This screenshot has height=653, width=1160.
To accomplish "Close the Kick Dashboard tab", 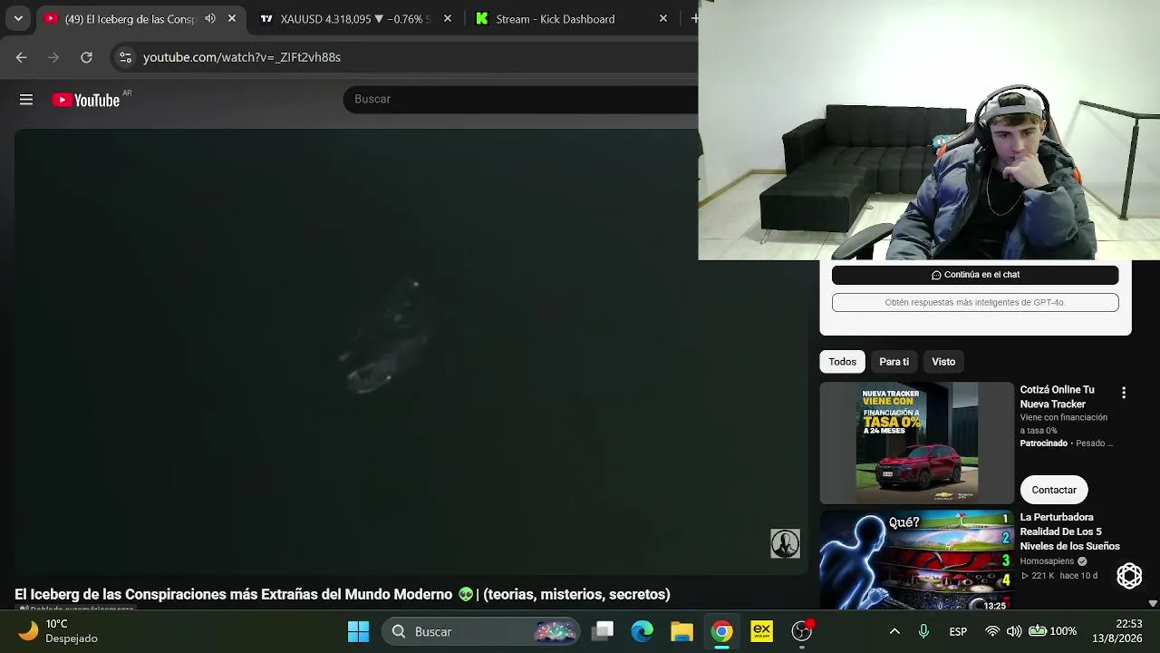I will pos(663,19).
